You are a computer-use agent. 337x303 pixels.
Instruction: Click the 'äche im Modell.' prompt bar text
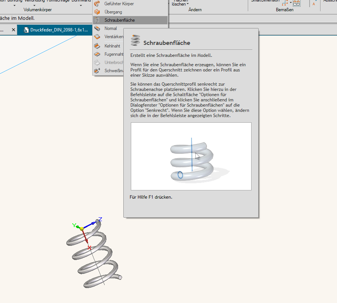pyautogui.click(x=17, y=18)
